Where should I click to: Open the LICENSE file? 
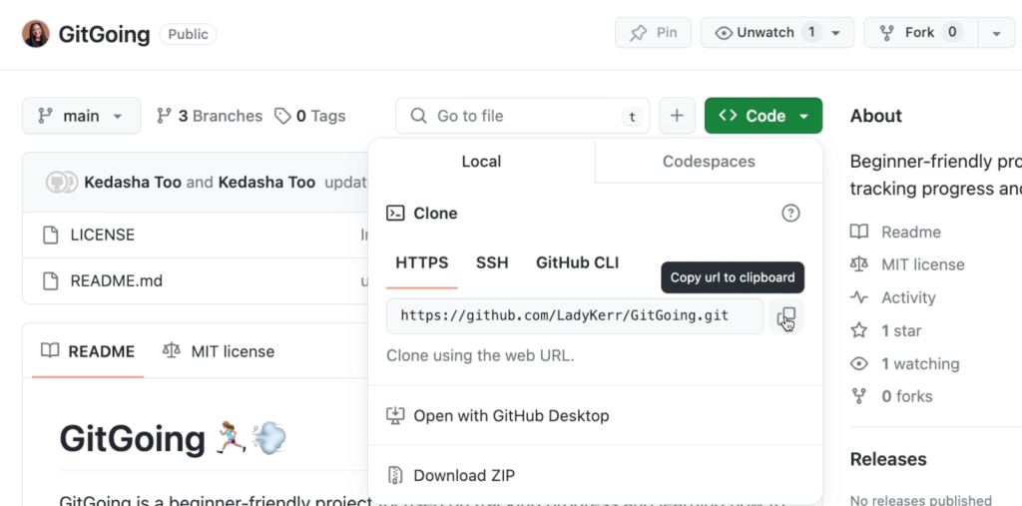tap(102, 235)
